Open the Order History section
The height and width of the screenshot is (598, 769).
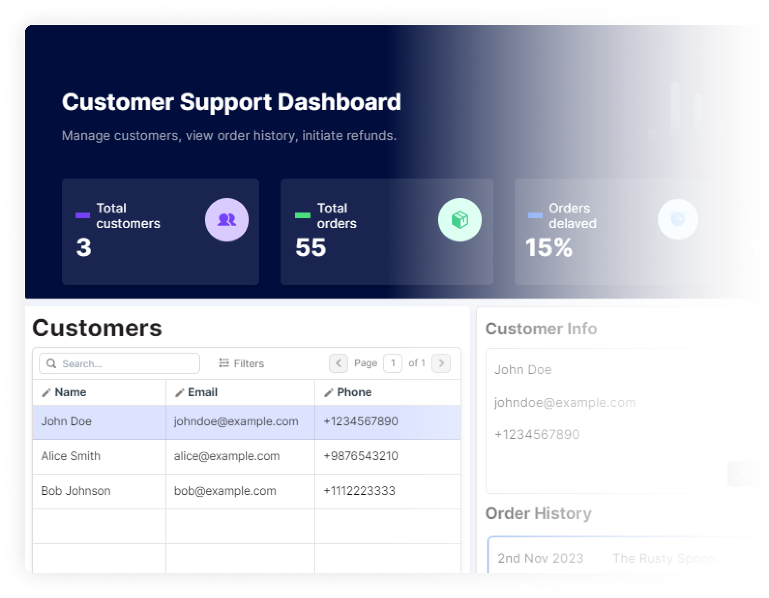[539, 513]
